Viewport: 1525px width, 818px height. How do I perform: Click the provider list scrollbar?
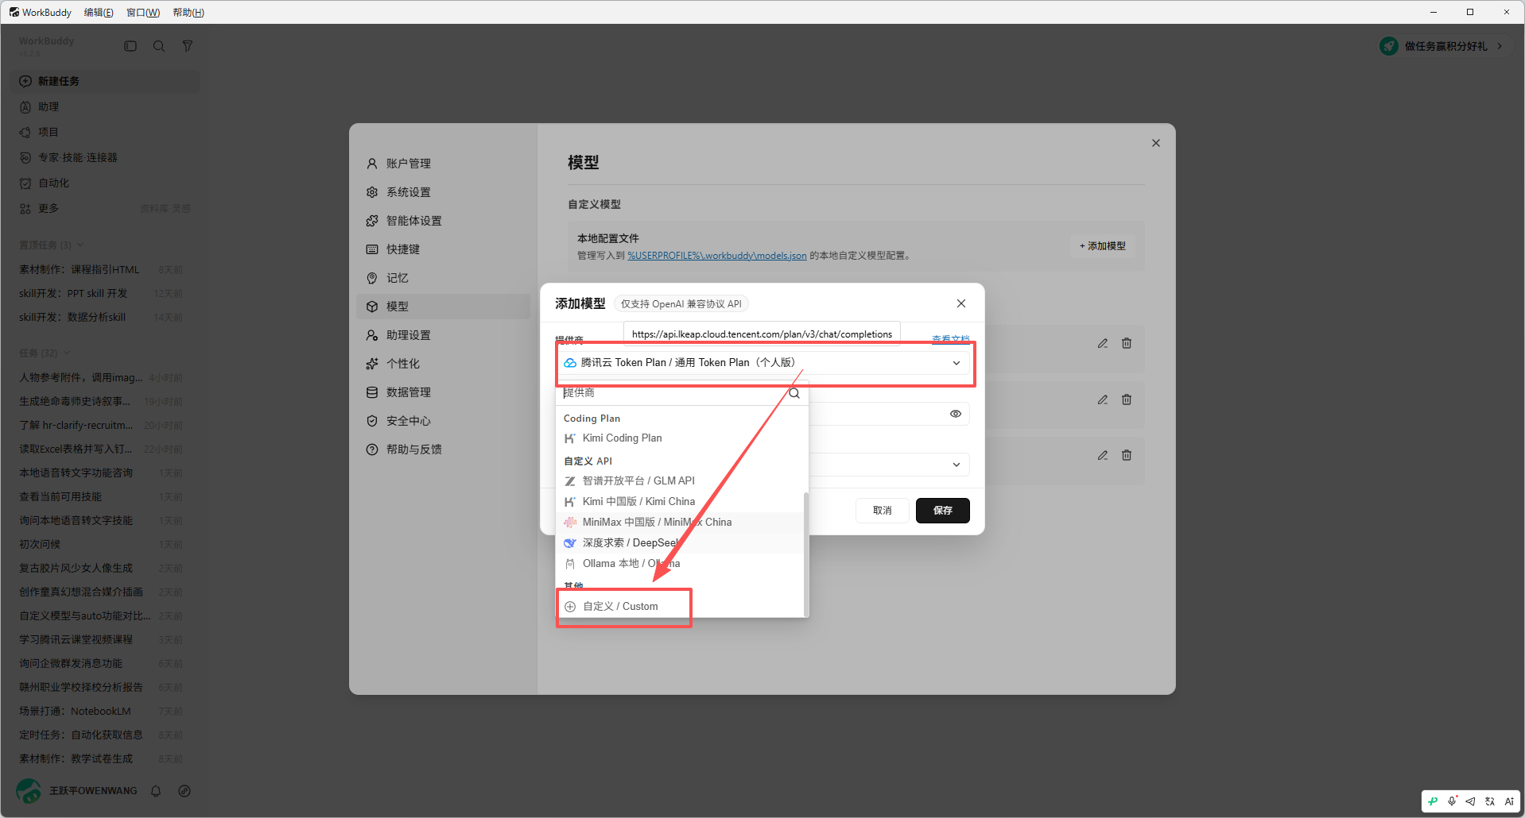(806, 554)
